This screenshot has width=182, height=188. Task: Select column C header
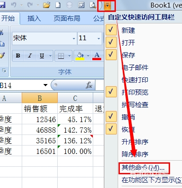(75, 98)
